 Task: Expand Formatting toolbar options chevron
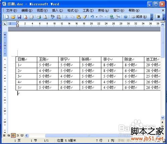[164, 17]
